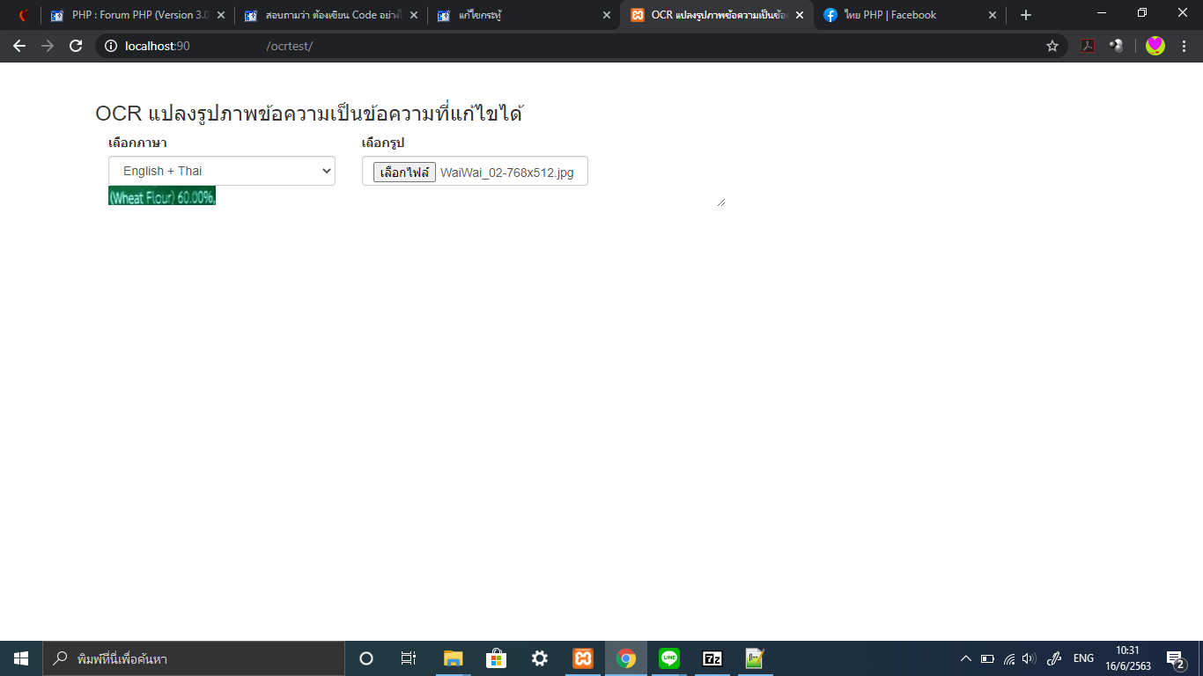Open the notification center
Screen dimensions: 1203x676
pos(1175,658)
